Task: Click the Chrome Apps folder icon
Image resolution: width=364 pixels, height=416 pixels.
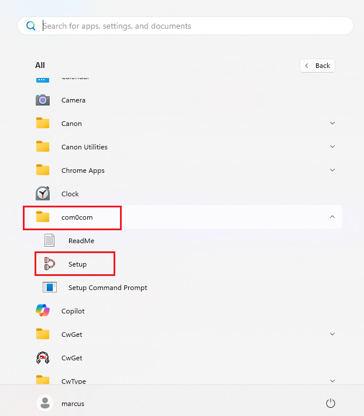Action: (43, 170)
